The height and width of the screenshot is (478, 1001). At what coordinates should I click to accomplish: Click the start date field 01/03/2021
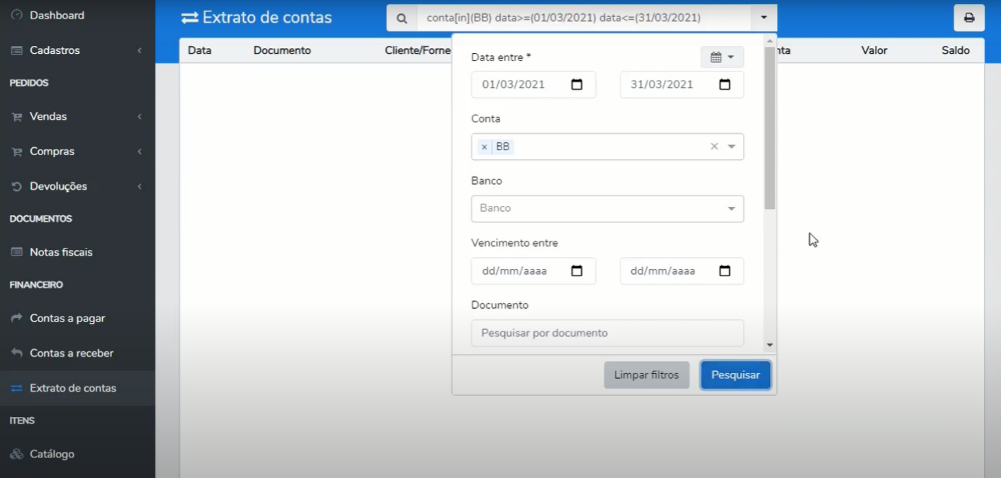[533, 84]
